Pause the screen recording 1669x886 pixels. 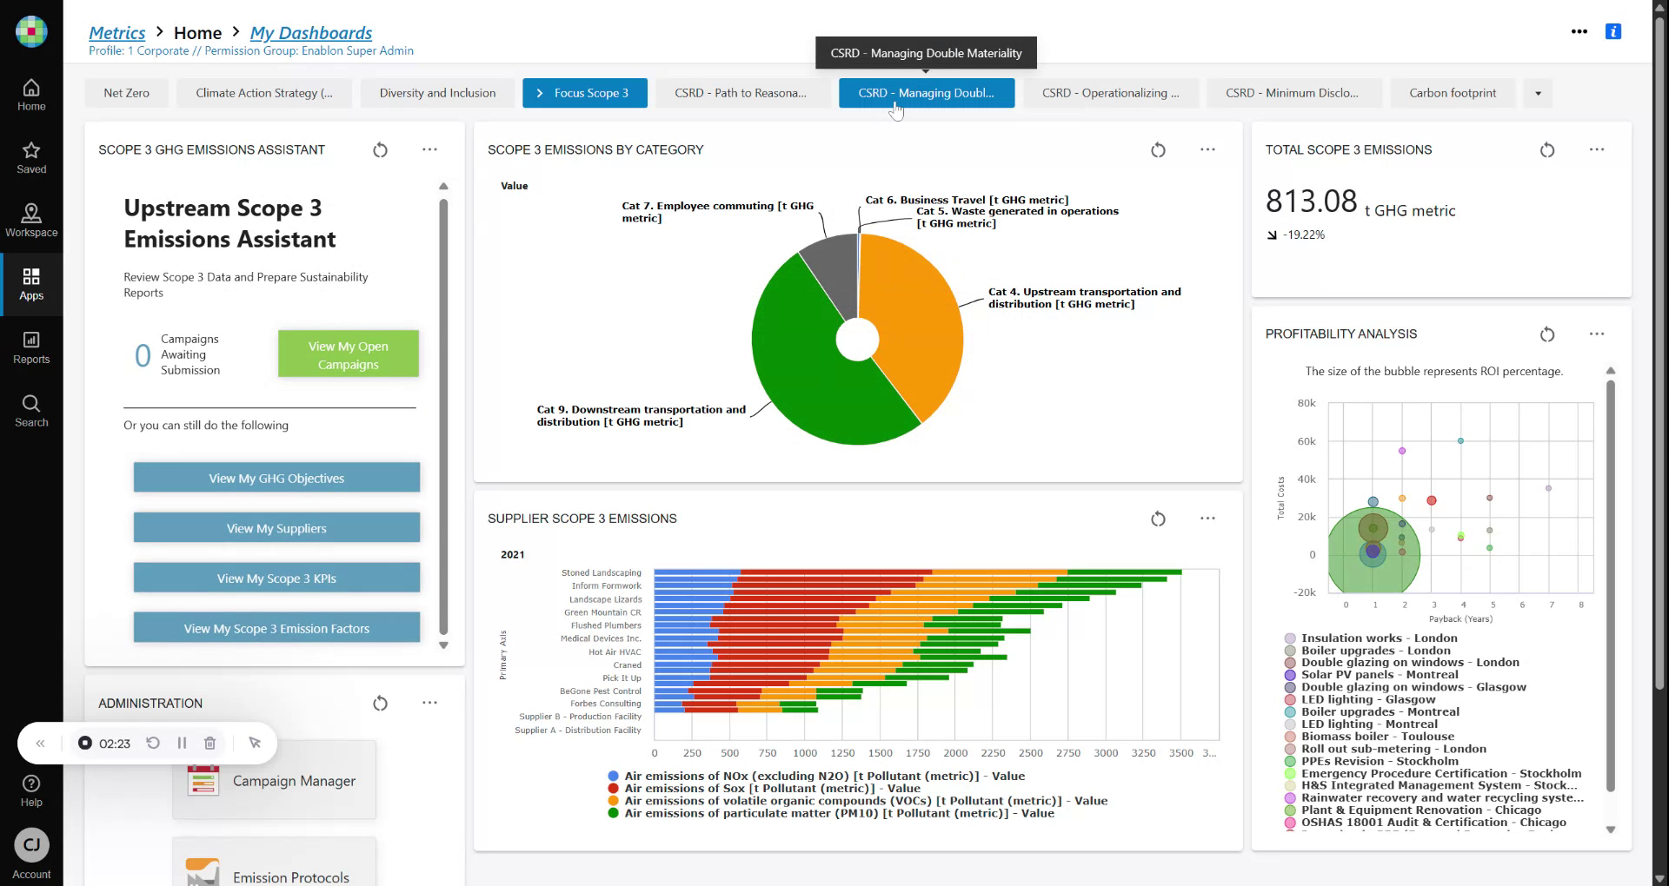(182, 744)
